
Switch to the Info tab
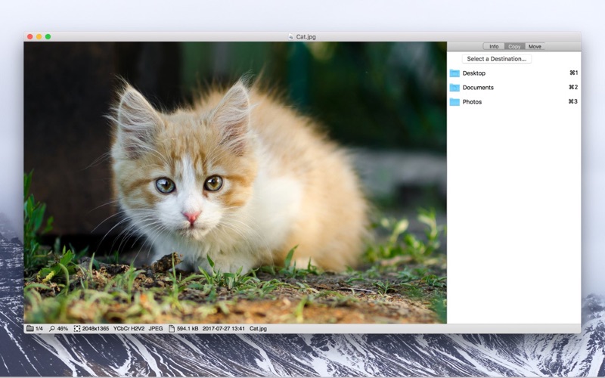coord(494,47)
